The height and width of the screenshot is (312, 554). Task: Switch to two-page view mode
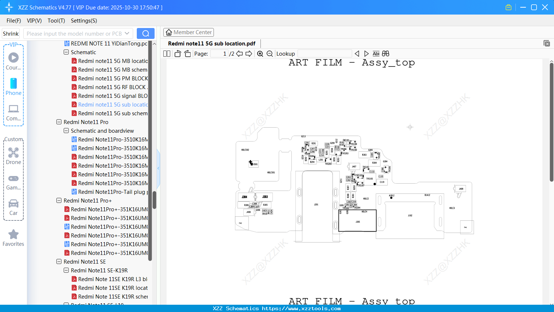point(166,53)
